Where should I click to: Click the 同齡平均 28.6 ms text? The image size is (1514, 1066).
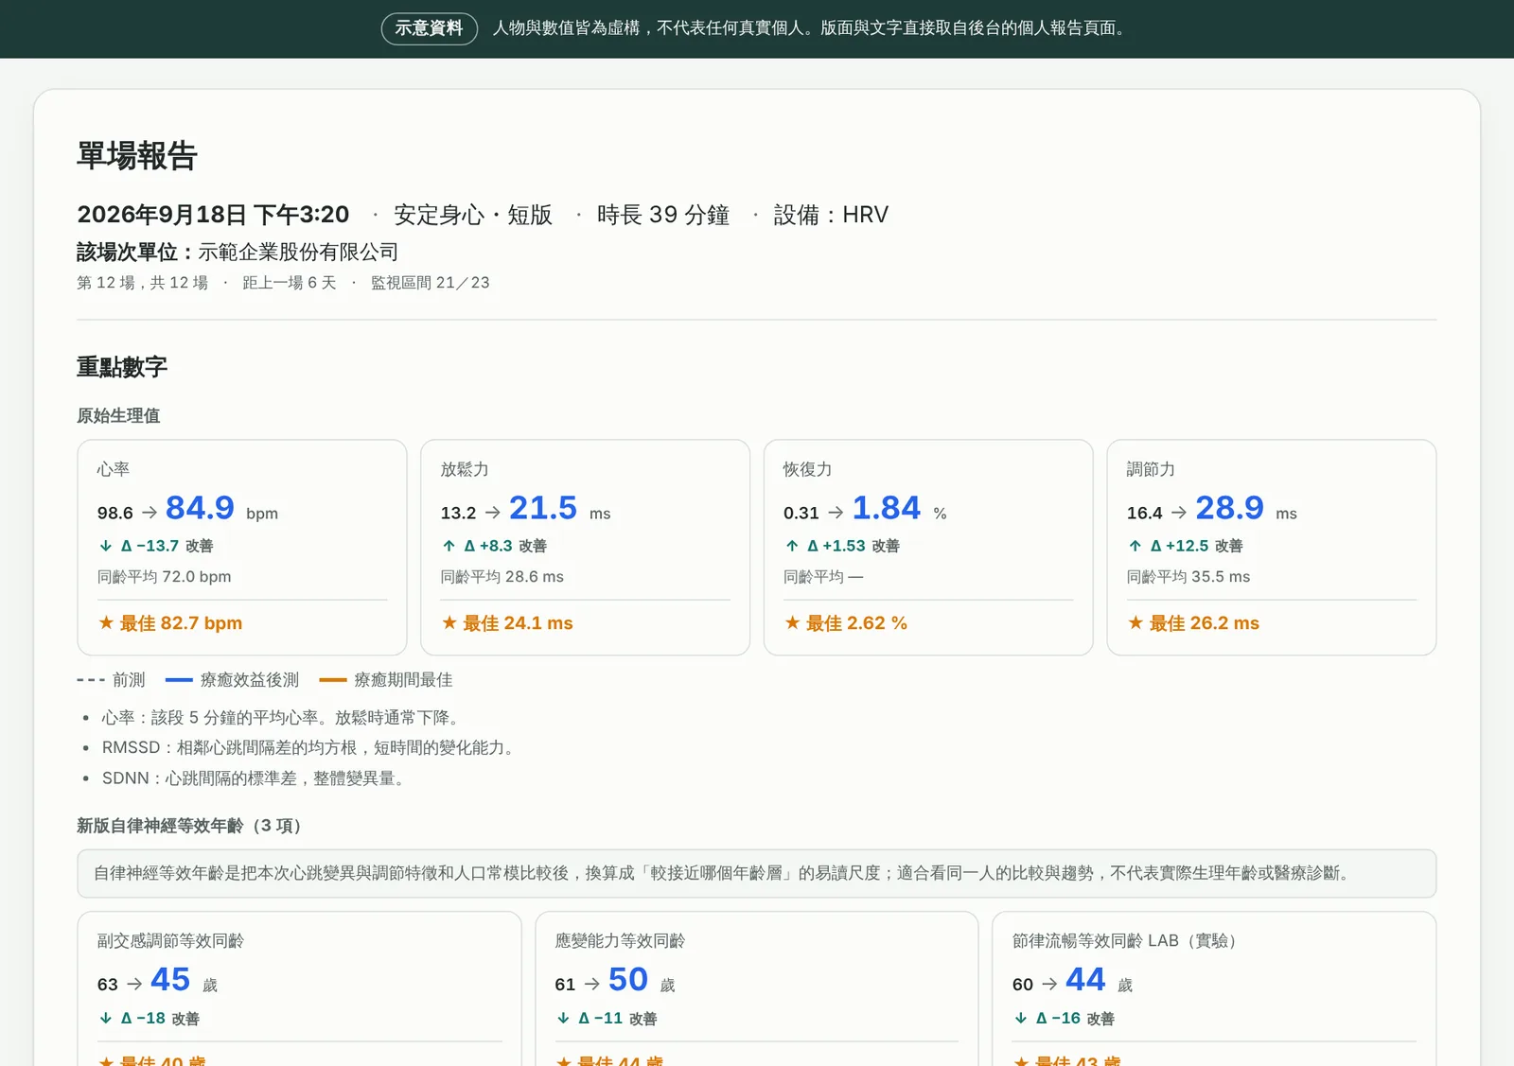[502, 577]
